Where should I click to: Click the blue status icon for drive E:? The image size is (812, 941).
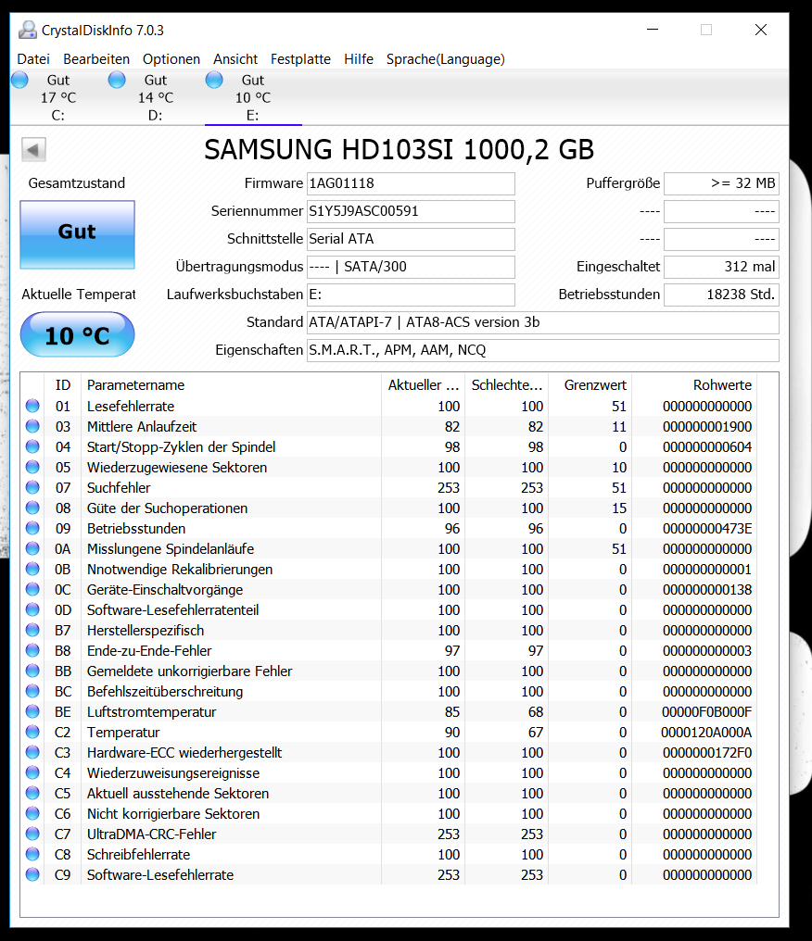click(214, 80)
